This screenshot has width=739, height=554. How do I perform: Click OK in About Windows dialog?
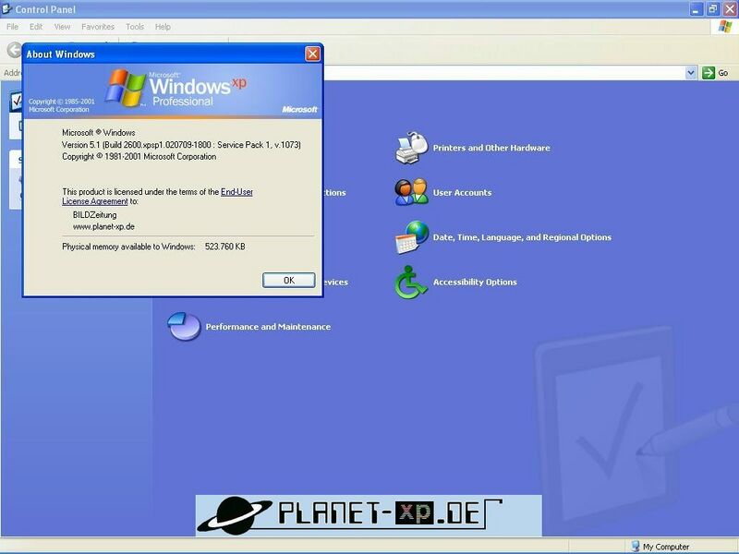click(288, 281)
